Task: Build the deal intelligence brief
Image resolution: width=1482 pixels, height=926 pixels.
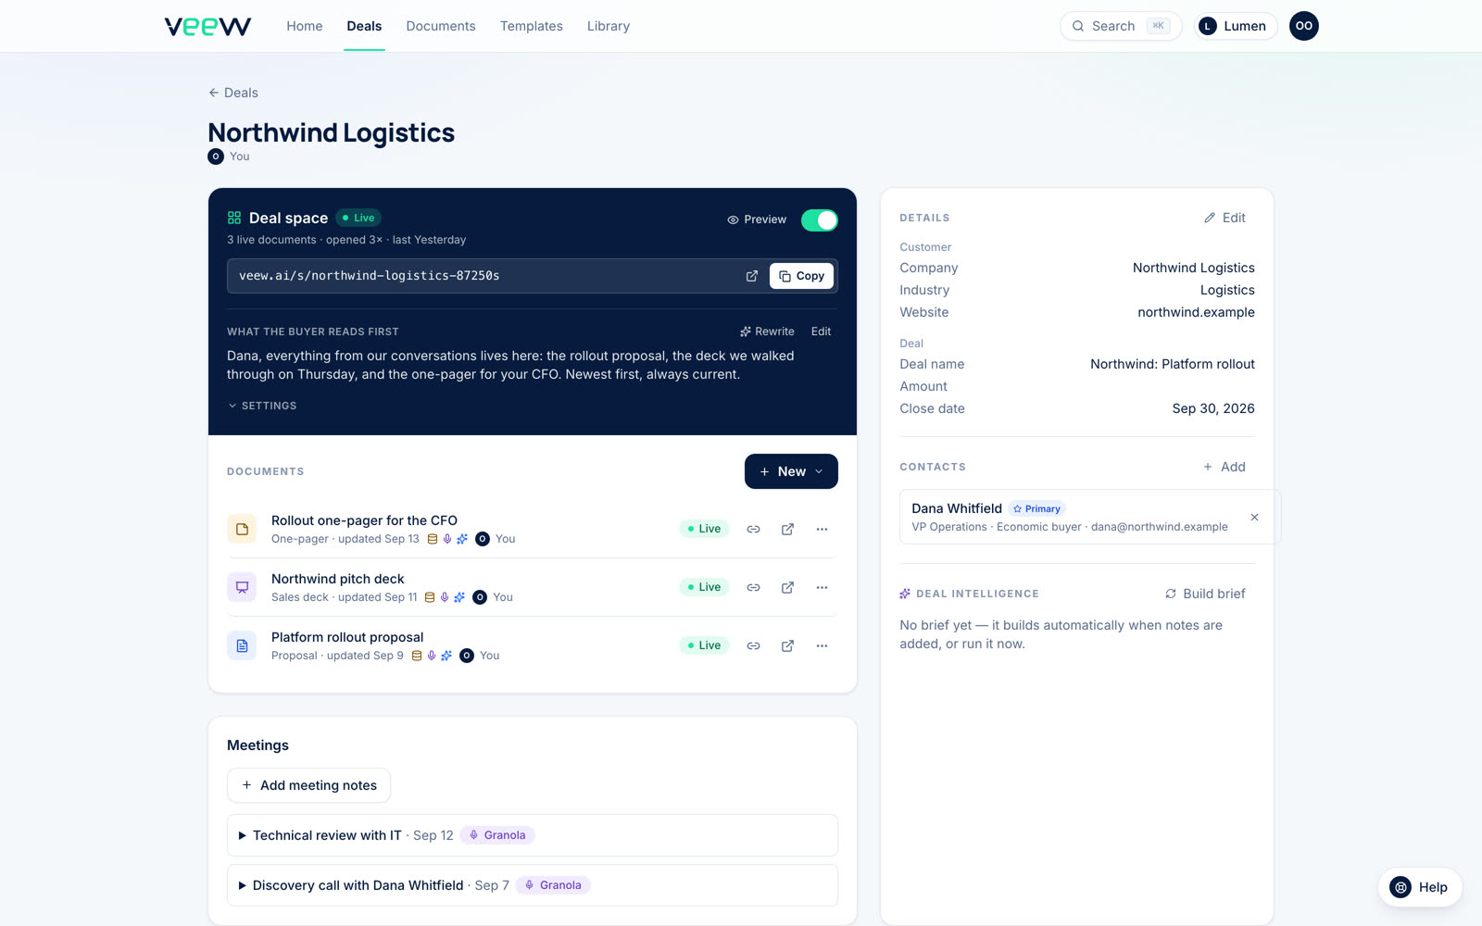Action: pos(1205,594)
